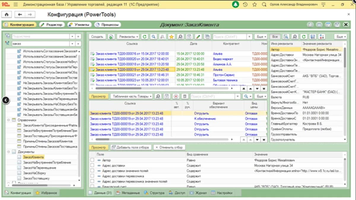356x200 pixels.
Task: Check Адрес доставки перевозчика filter checkbox
Action: click(x=92, y=176)
